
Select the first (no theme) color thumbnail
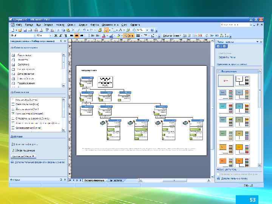click(226, 81)
